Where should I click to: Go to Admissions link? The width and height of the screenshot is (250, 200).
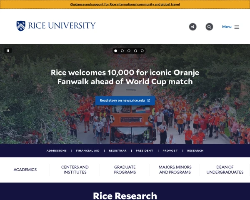click(57, 150)
